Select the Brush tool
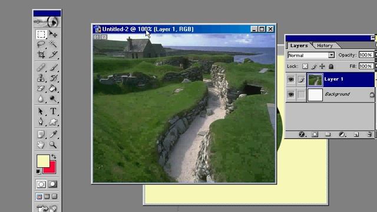The image size is (377, 212). click(x=53, y=68)
